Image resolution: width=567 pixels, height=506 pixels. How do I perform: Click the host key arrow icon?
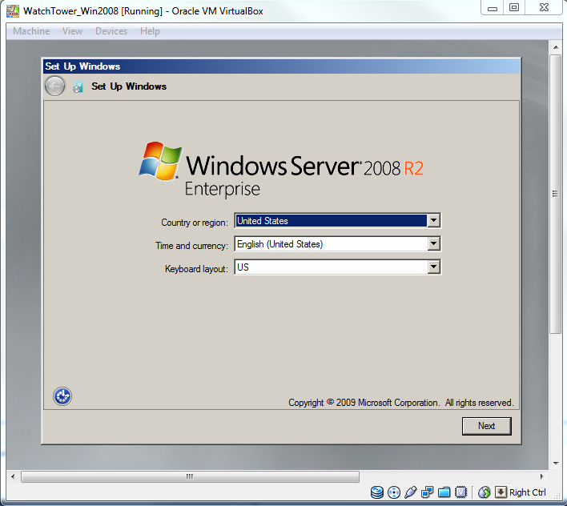pos(501,492)
